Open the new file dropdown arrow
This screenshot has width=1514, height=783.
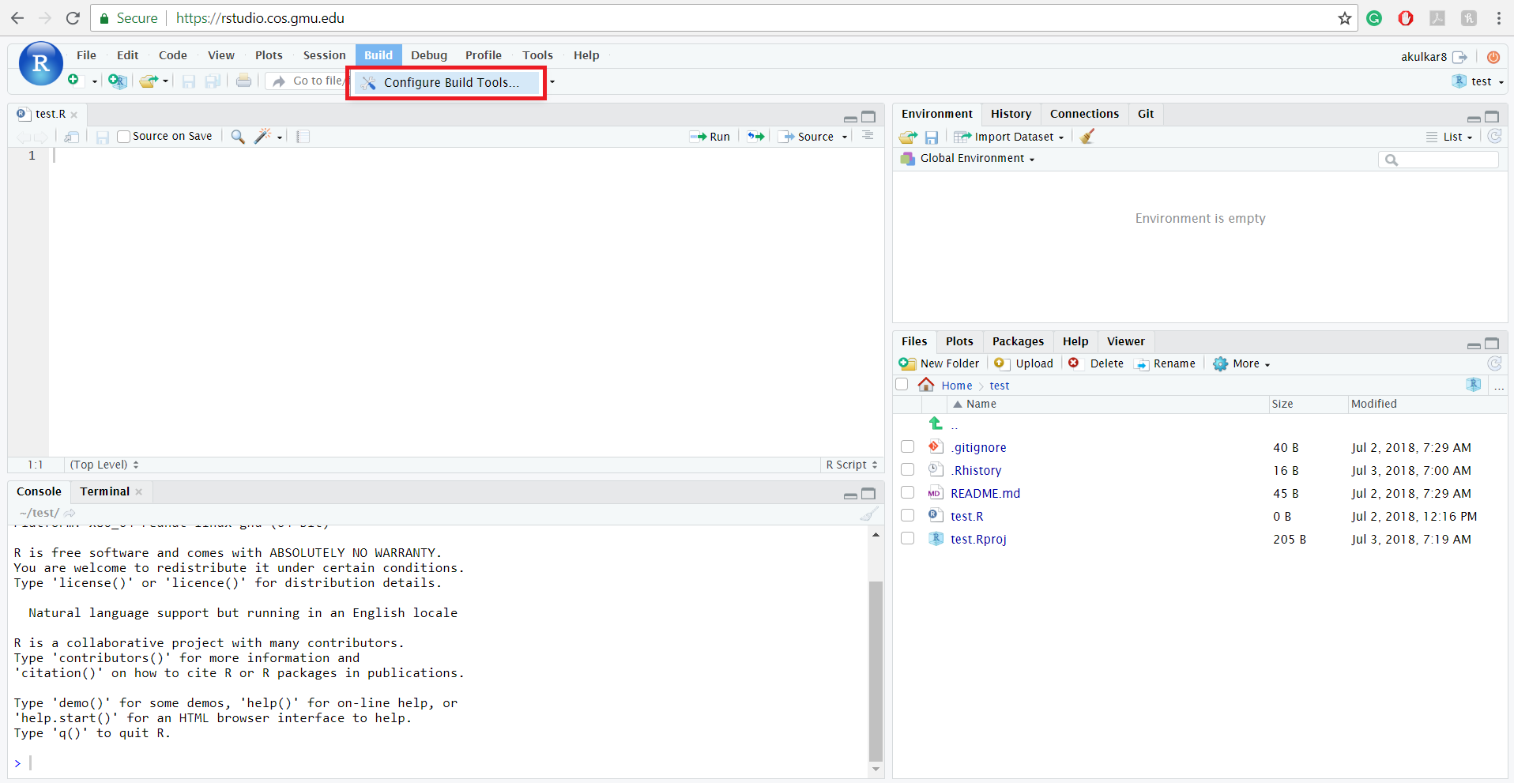click(x=94, y=81)
